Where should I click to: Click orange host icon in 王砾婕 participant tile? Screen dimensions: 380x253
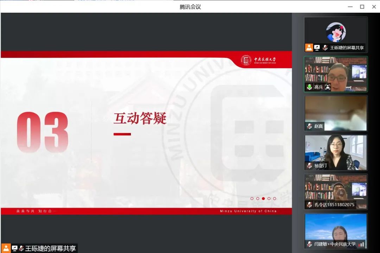coord(309,48)
